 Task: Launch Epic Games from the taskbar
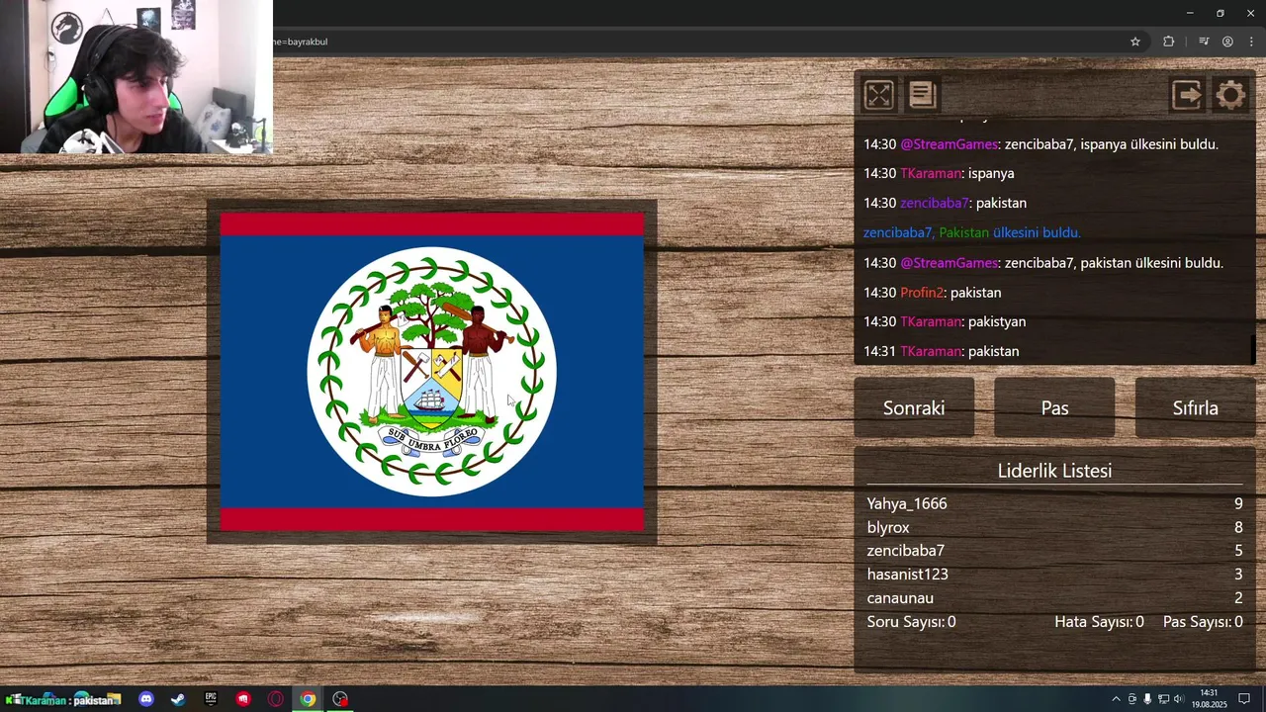(211, 699)
